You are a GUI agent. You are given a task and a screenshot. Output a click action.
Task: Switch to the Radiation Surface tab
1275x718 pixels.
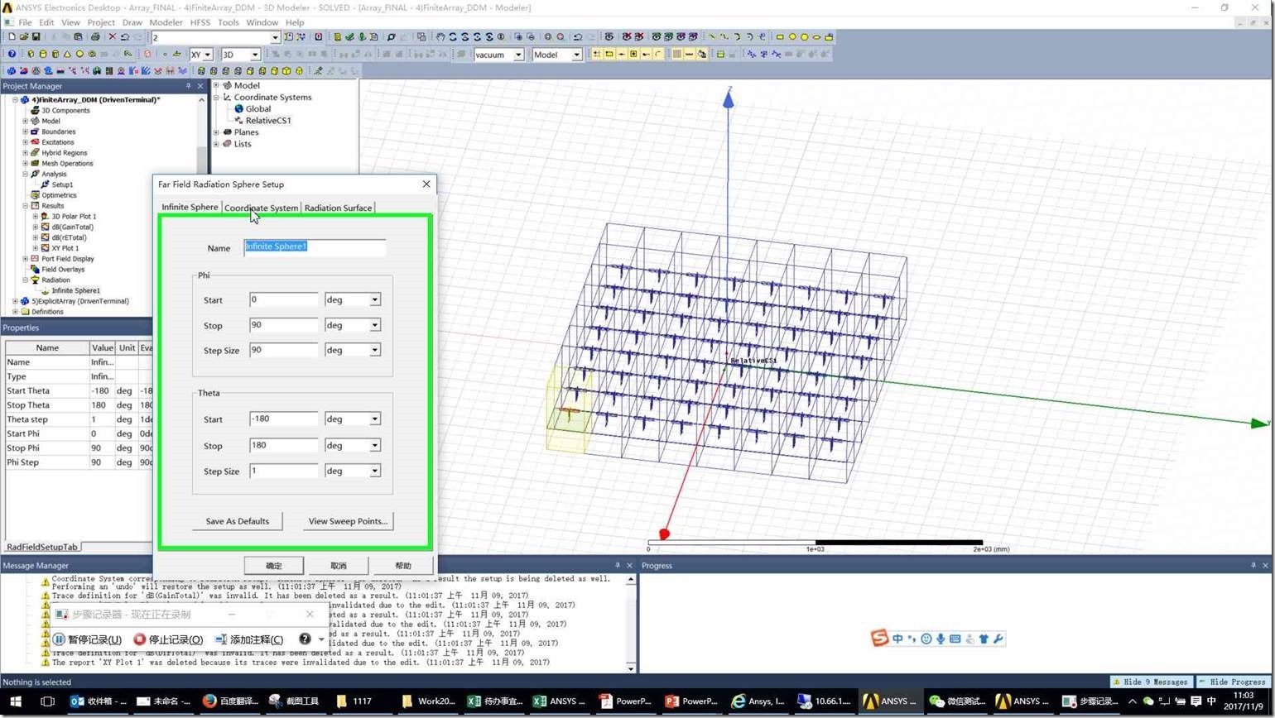tap(338, 208)
